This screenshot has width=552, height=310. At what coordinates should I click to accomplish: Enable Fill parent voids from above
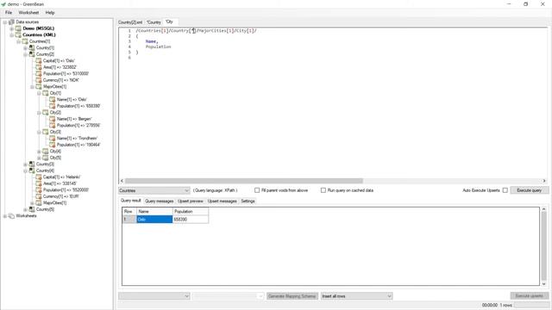(x=257, y=190)
